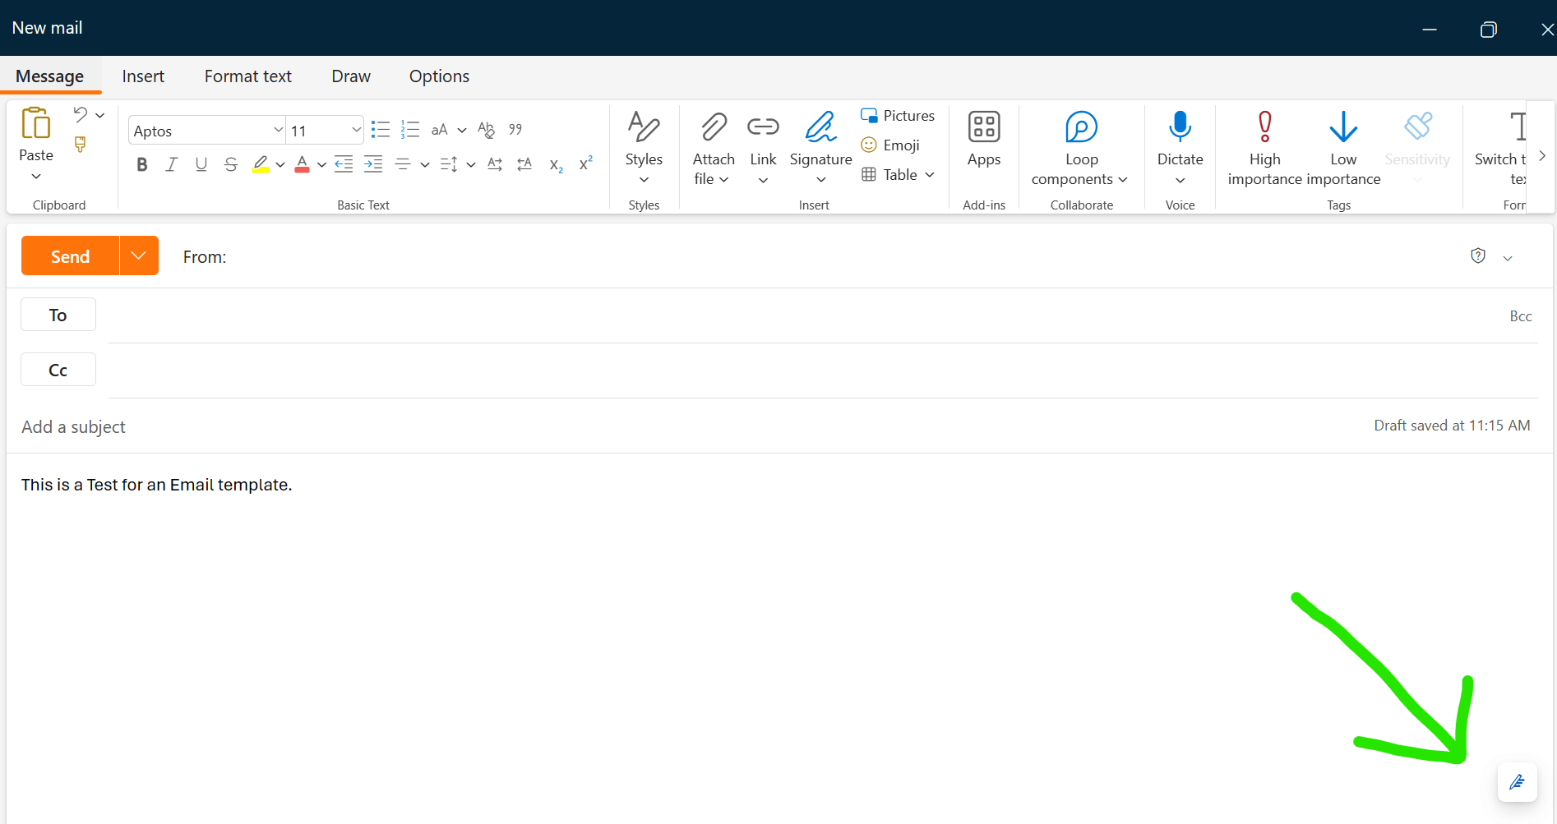Click Bcc to add blind copy
The image size is (1557, 824).
click(x=1520, y=316)
